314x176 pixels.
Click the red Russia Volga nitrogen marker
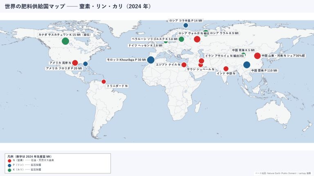point(197,39)
